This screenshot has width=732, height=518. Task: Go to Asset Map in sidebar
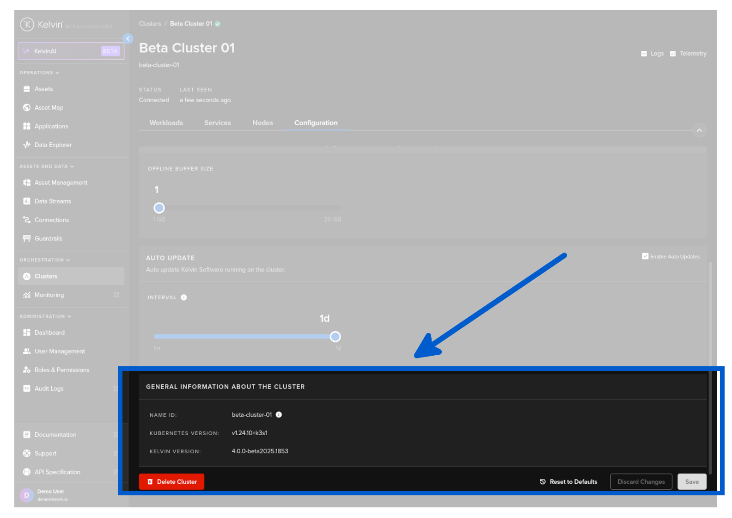click(49, 108)
